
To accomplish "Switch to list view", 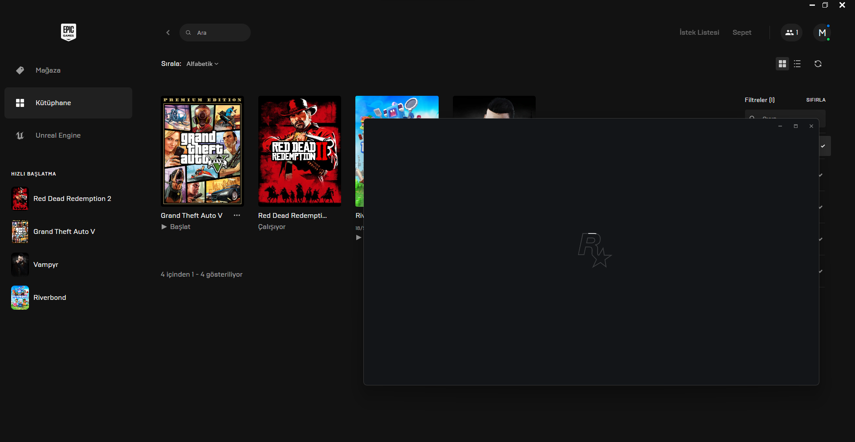I will [797, 64].
